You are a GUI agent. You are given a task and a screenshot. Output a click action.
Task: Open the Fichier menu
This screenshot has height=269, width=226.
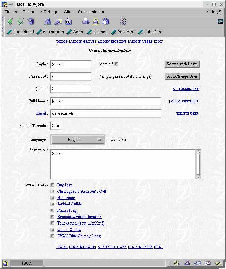(x=11, y=12)
